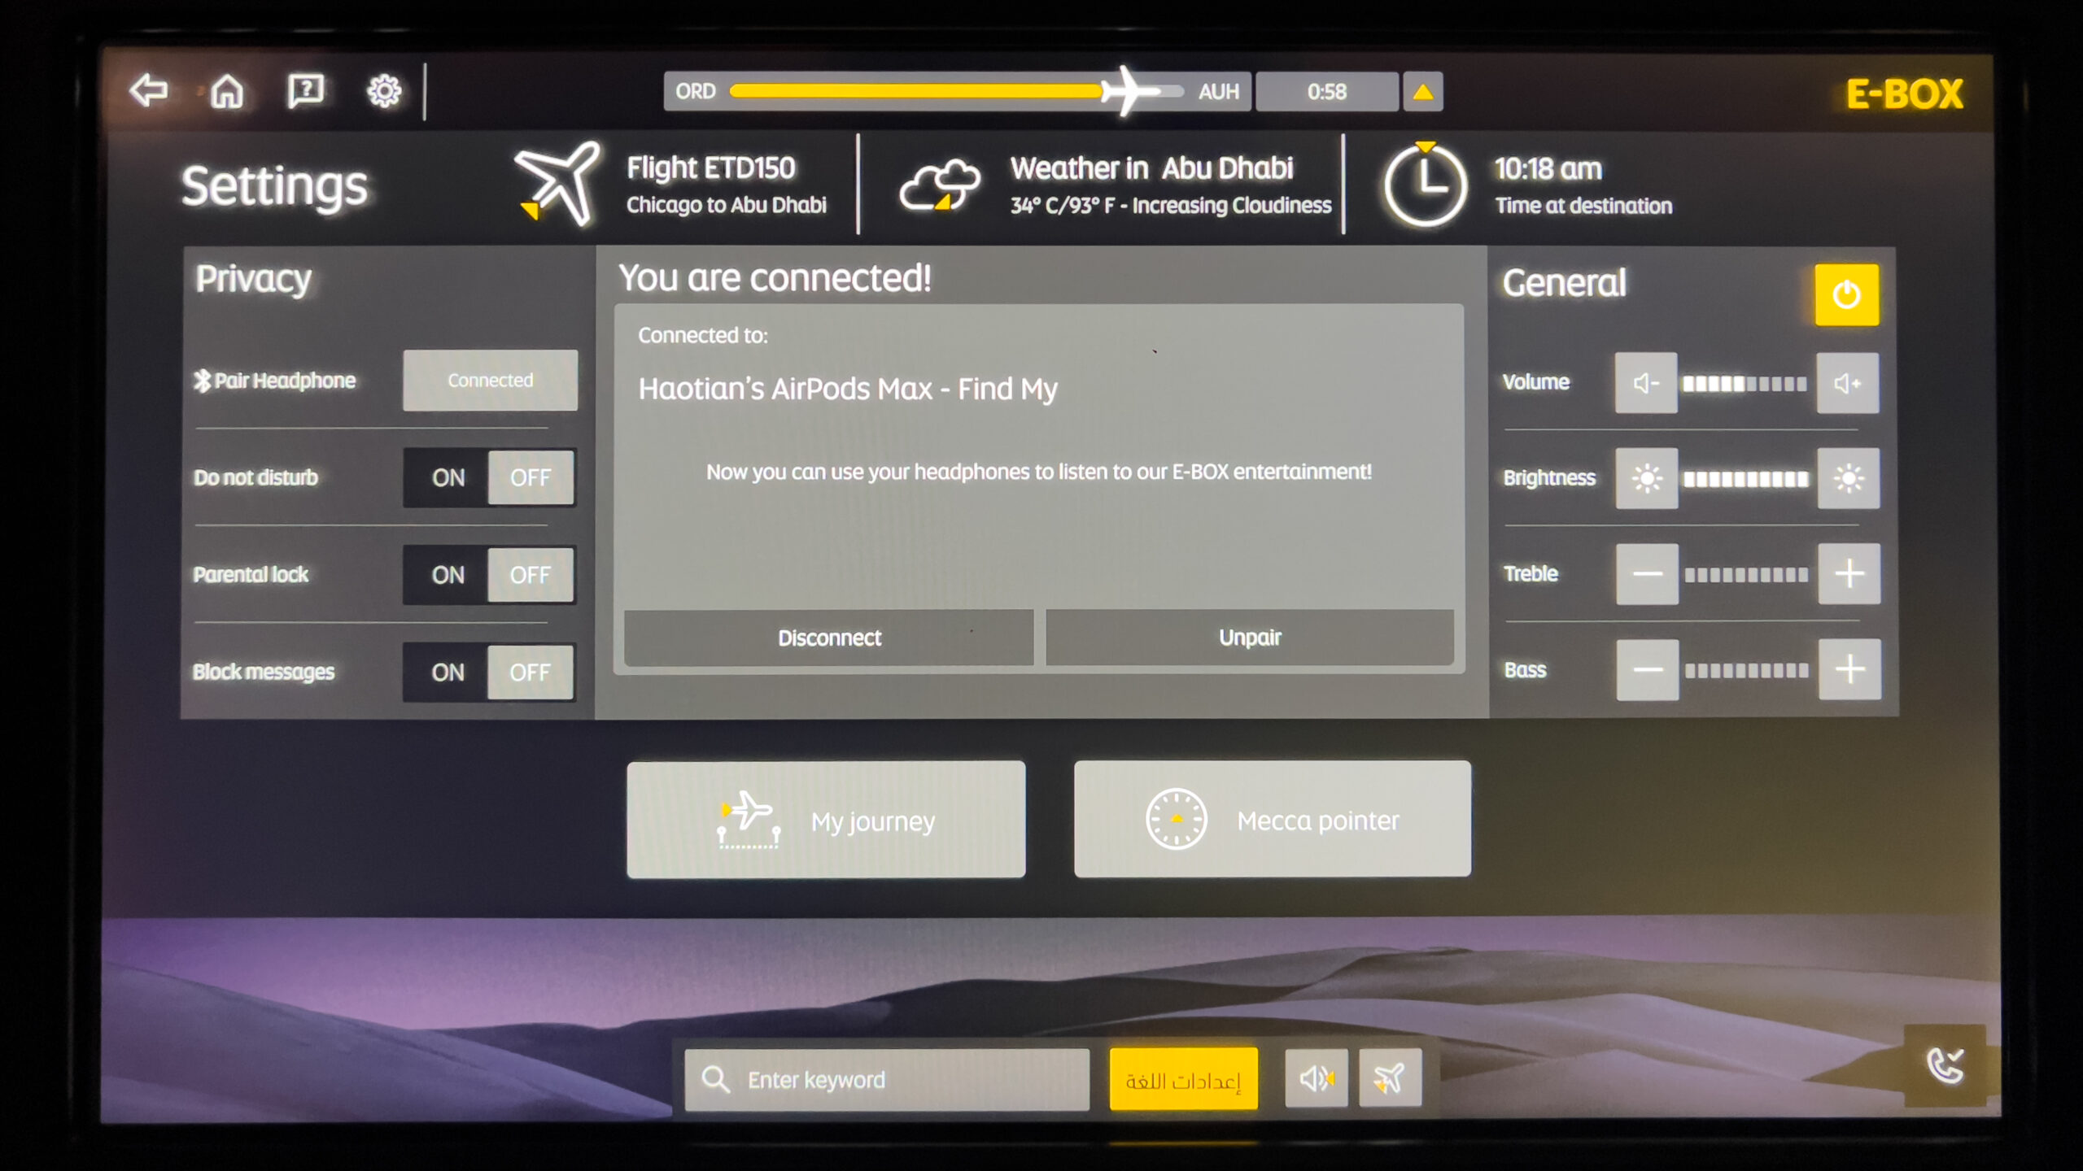The height and width of the screenshot is (1171, 2083).
Task: Go back using the back arrow icon
Action: tap(149, 90)
